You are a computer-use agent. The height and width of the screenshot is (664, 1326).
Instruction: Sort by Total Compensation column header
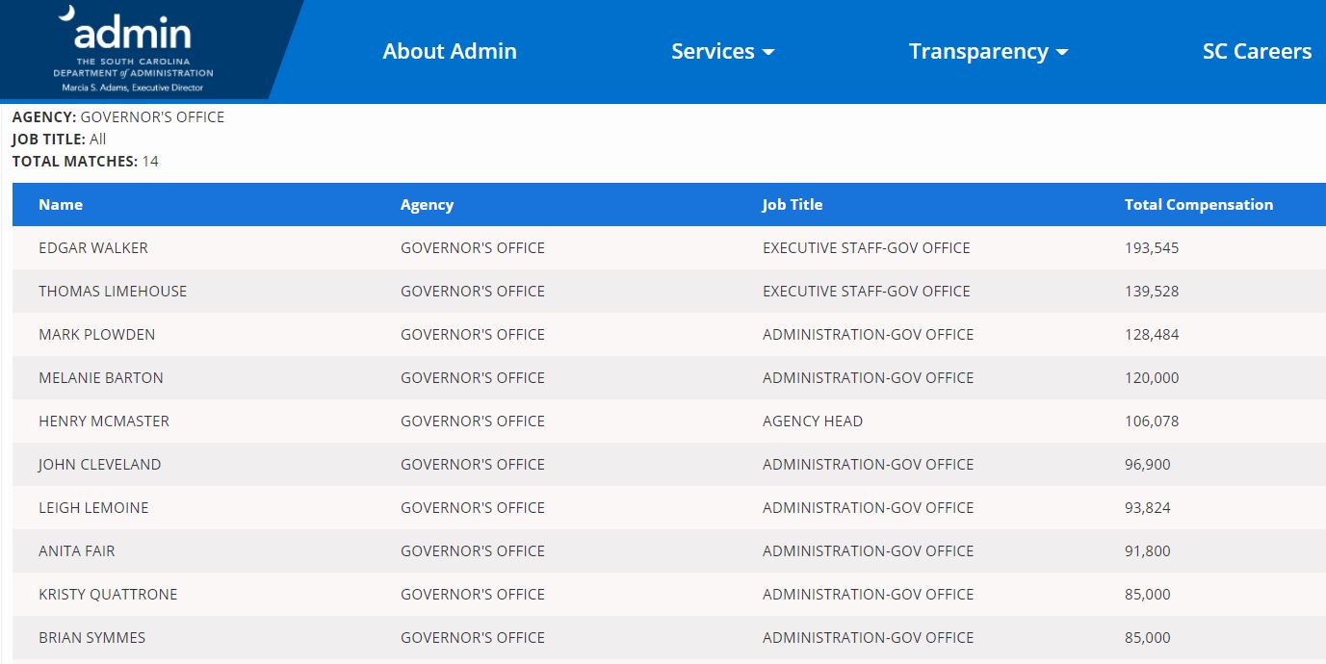click(1199, 204)
